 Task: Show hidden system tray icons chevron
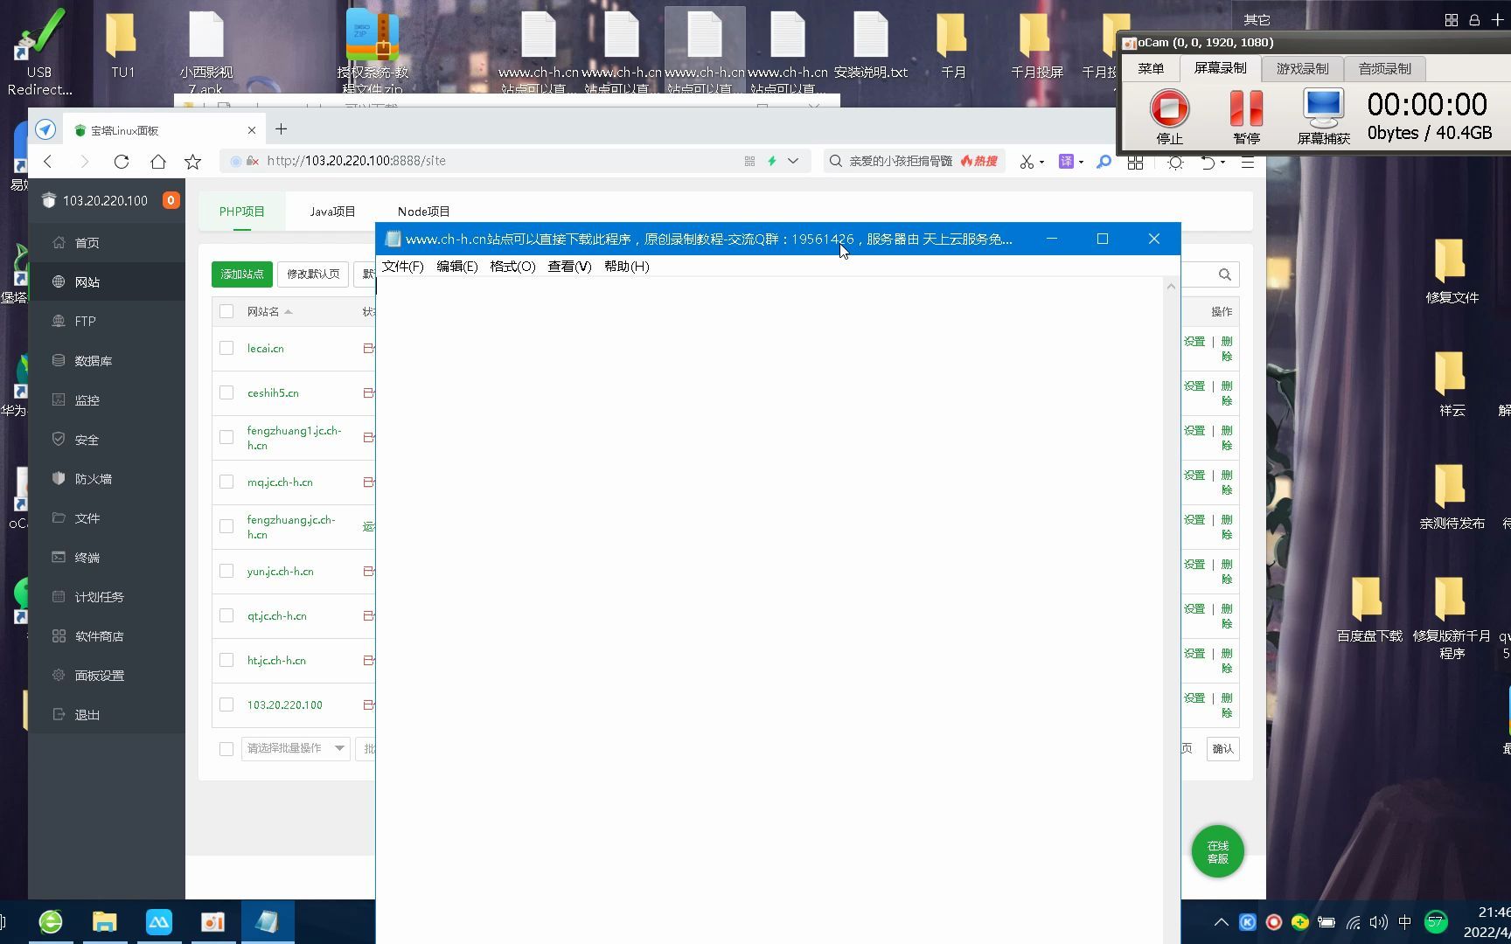tap(1222, 922)
